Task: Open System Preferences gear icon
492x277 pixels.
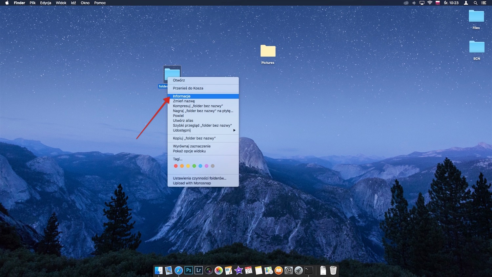Action: click(288, 270)
